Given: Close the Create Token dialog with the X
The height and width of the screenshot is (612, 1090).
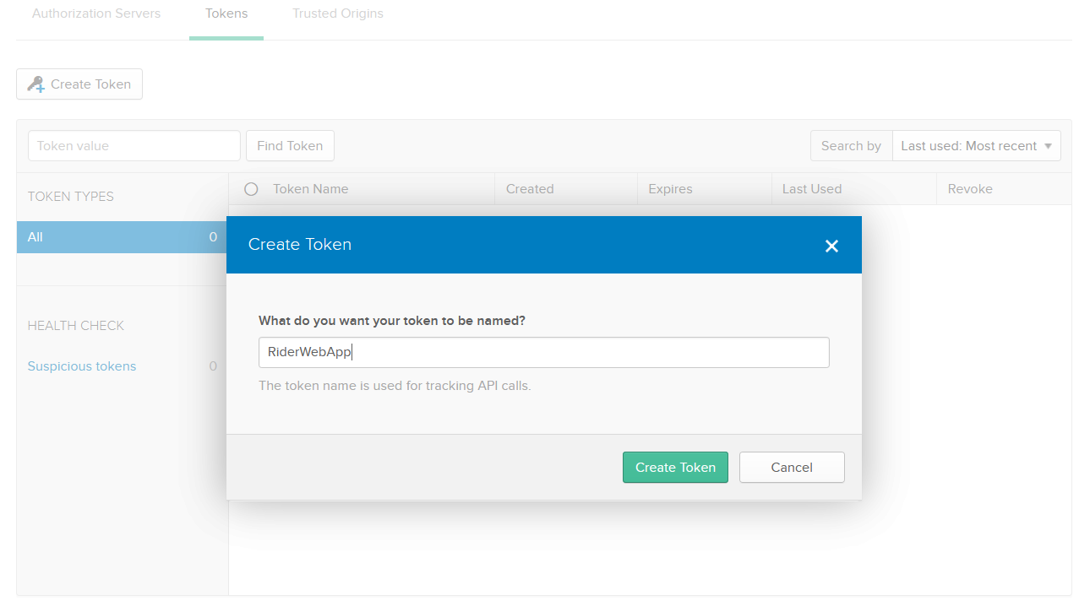Looking at the screenshot, I should coord(831,246).
